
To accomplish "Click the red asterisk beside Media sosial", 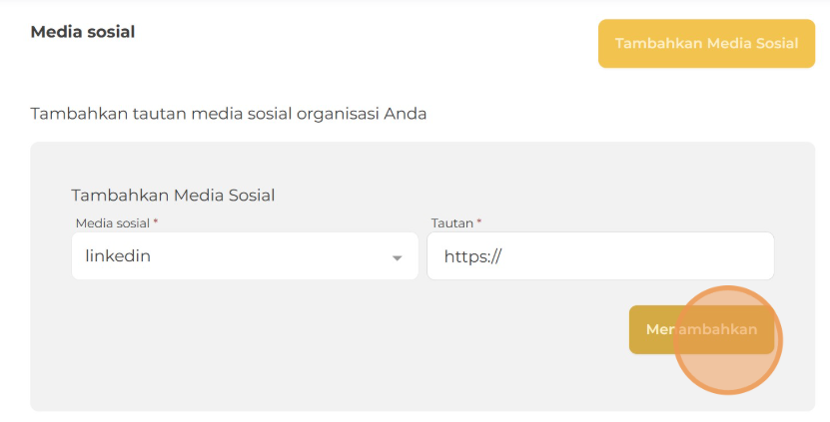I will coord(156,221).
